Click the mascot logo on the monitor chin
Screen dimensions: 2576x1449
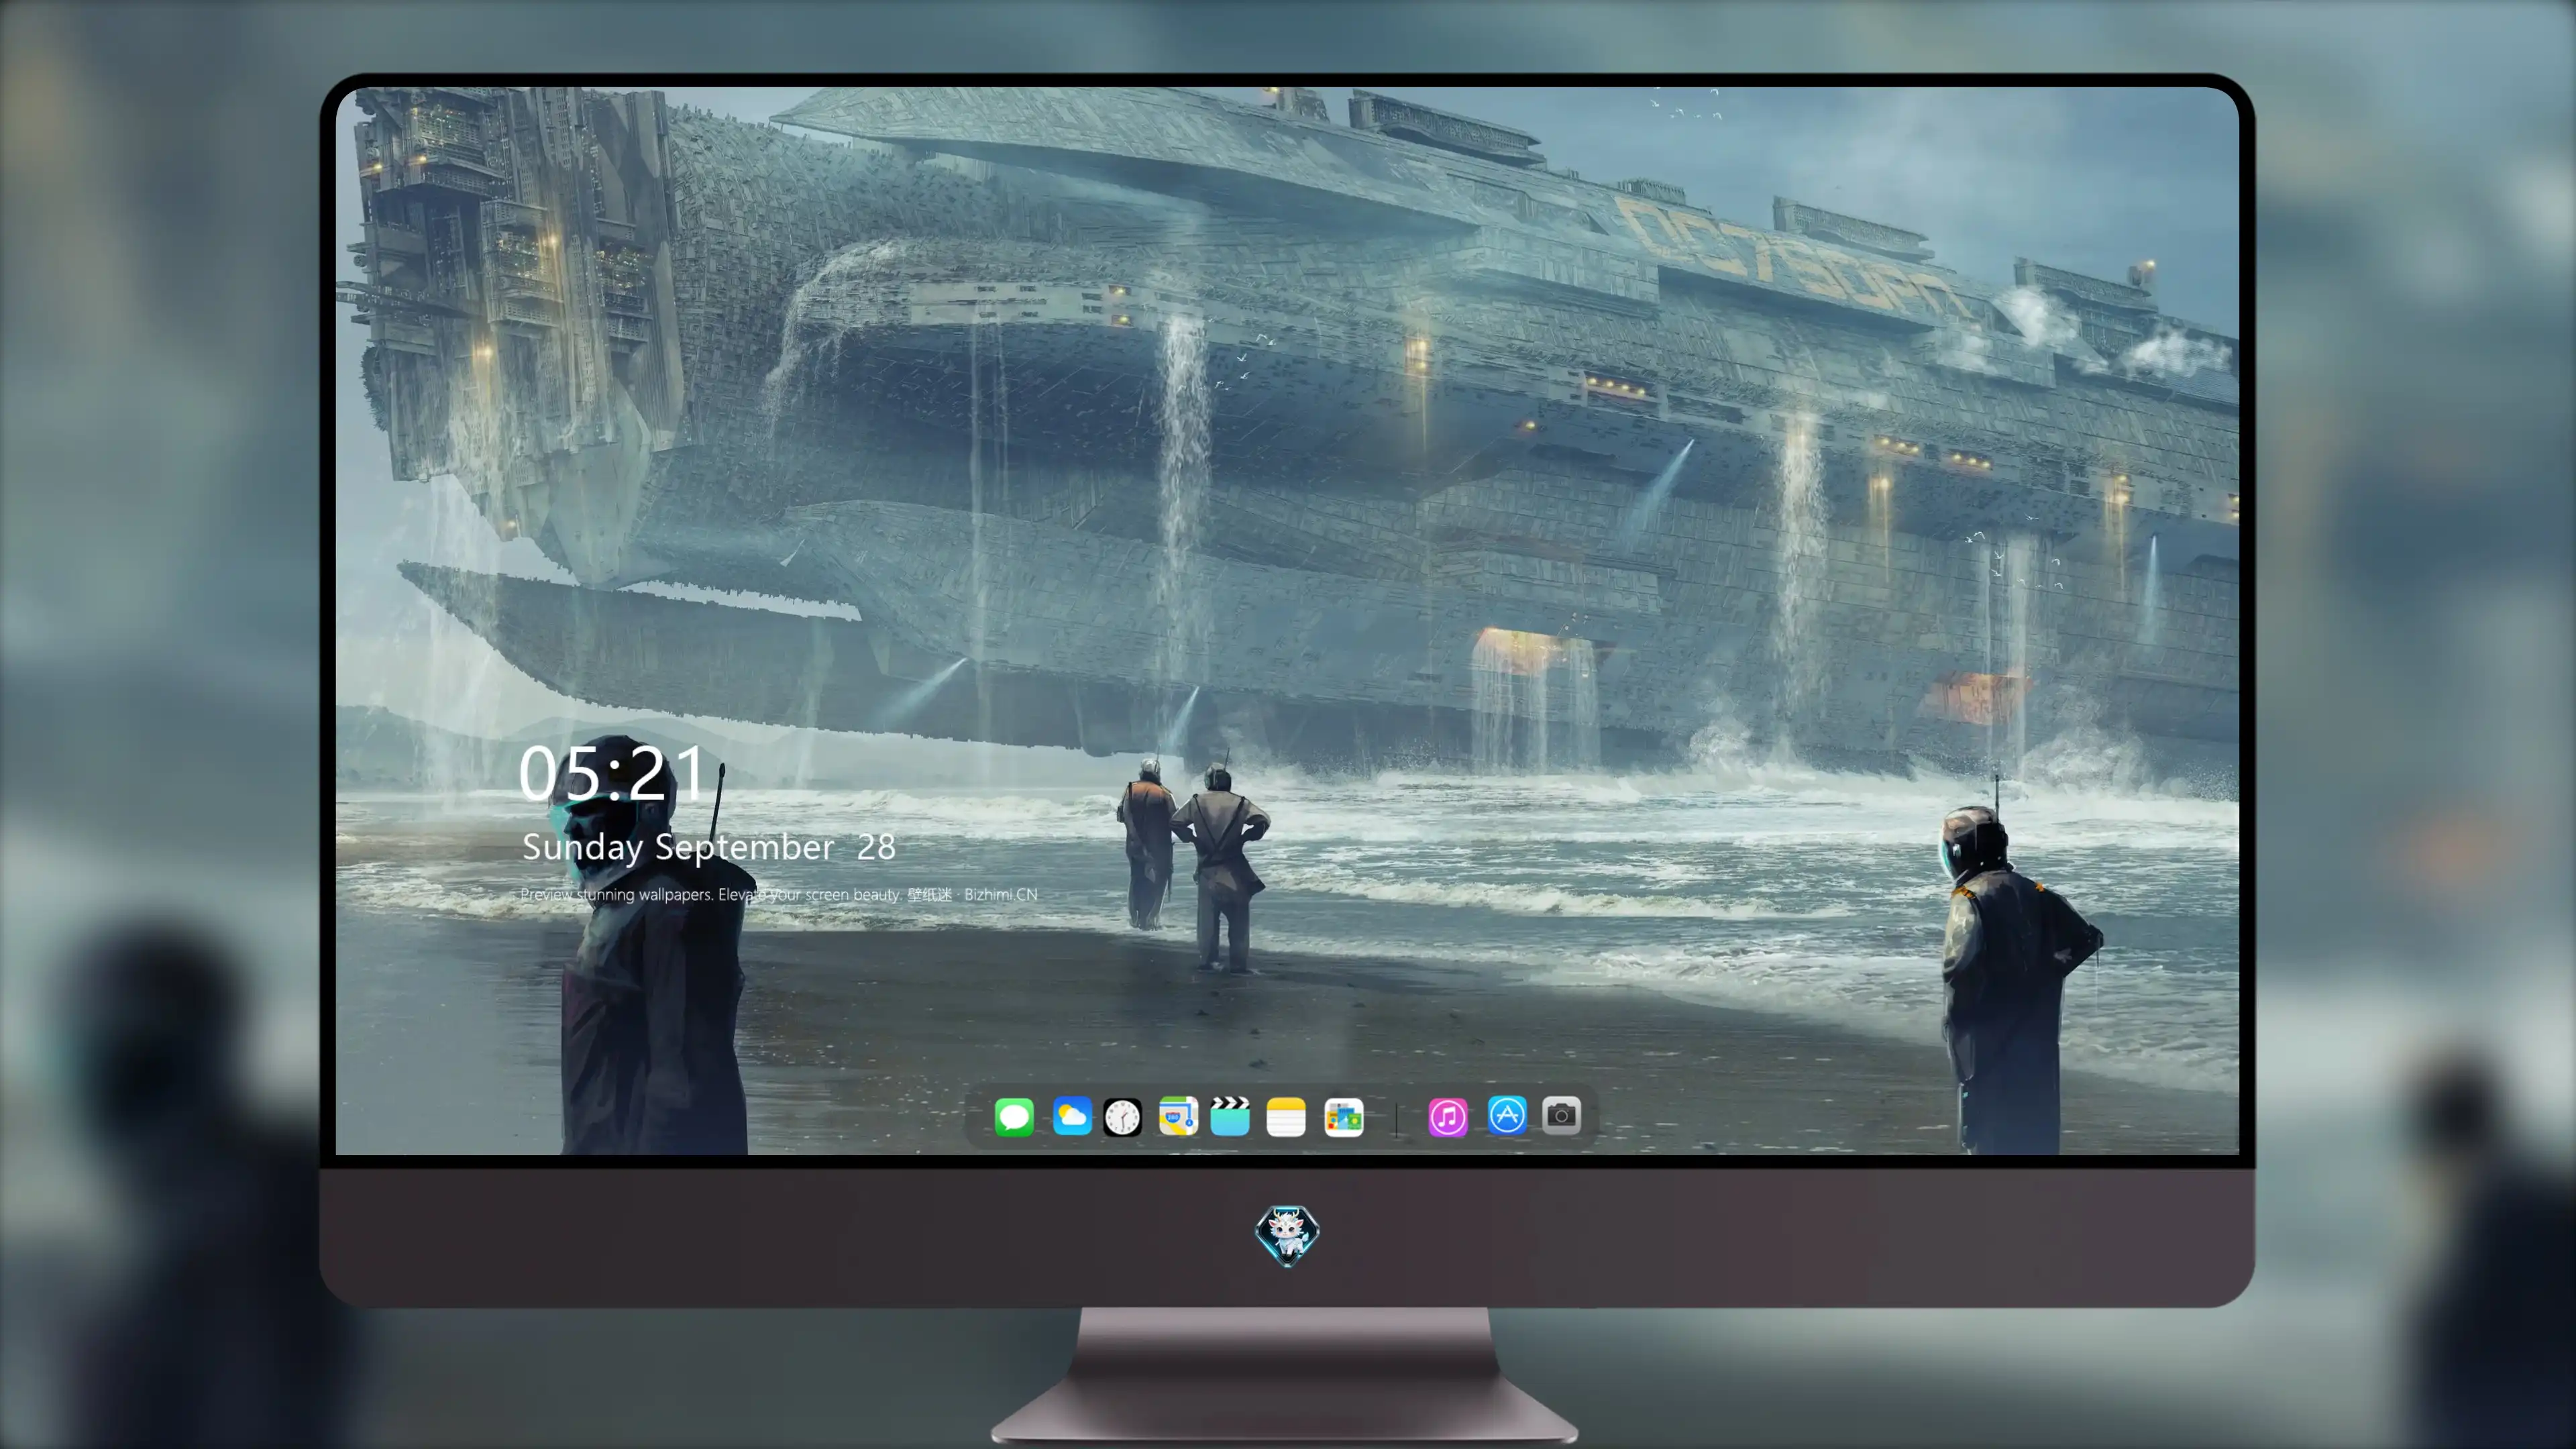coord(1287,1235)
